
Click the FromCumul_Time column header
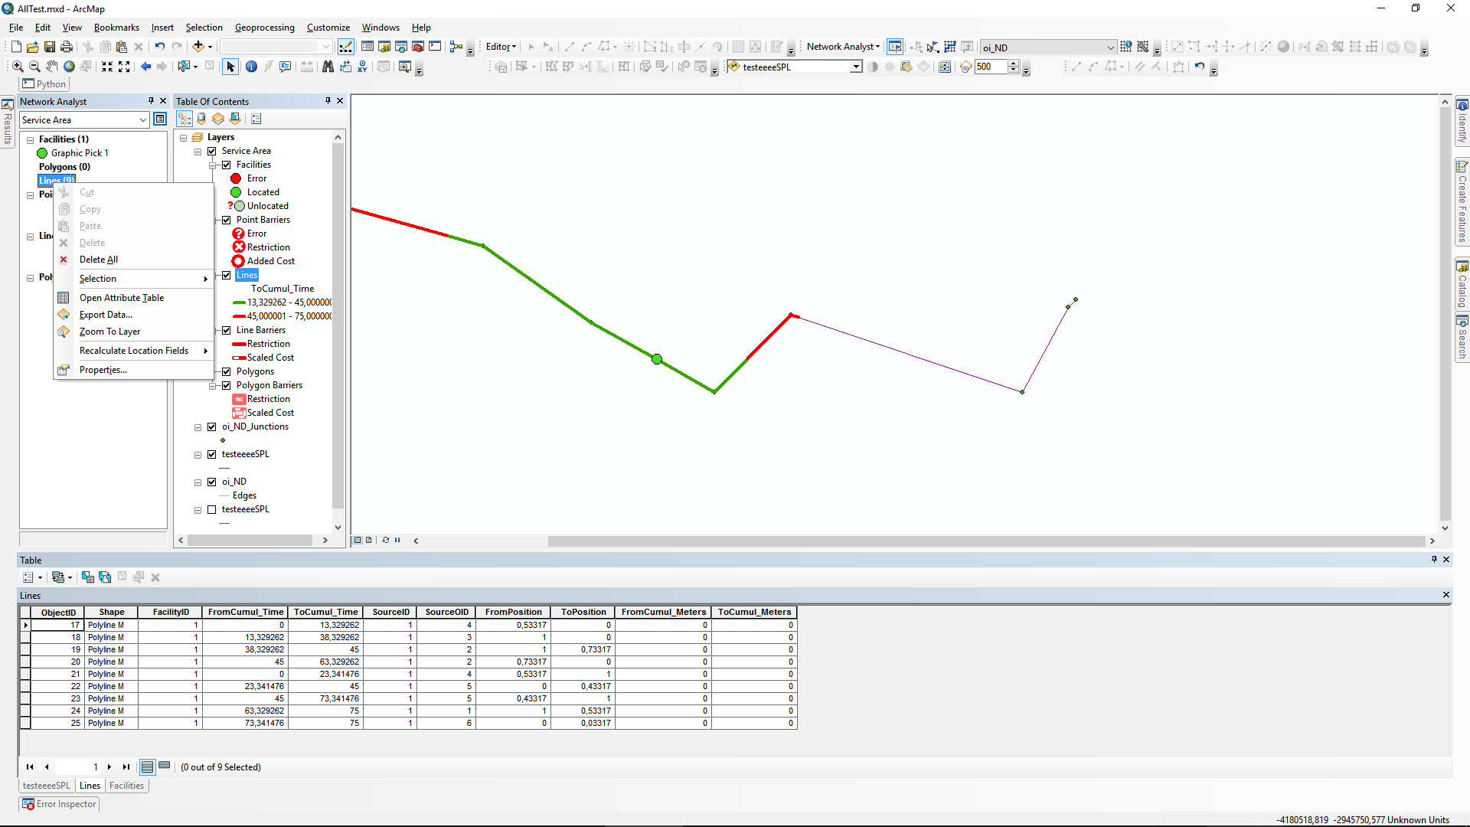tap(245, 612)
